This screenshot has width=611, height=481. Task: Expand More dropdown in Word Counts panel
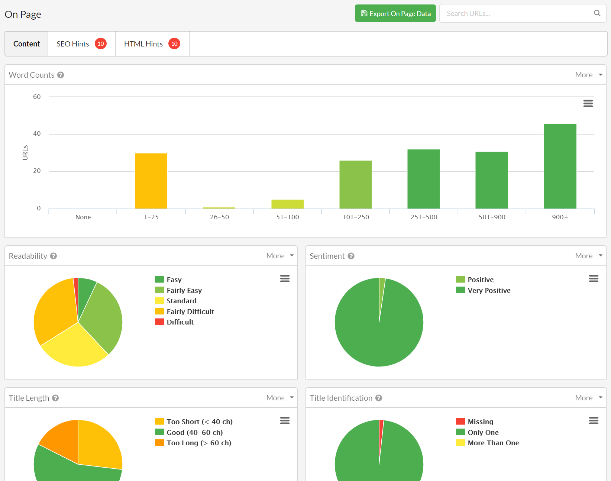pyautogui.click(x=589, y=75)
